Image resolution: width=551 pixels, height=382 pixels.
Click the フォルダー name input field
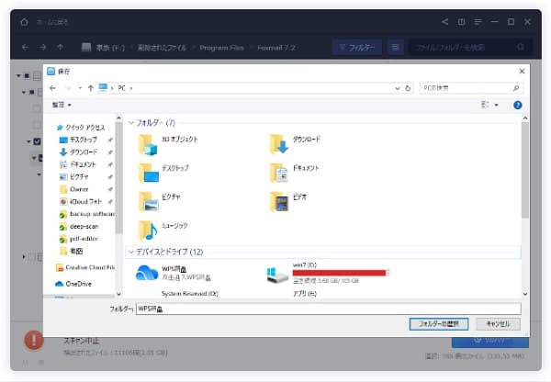[x=328, y=309]
